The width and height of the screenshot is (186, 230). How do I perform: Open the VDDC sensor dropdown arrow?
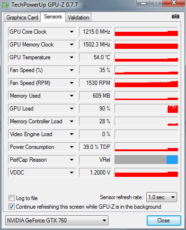[71, 173]
